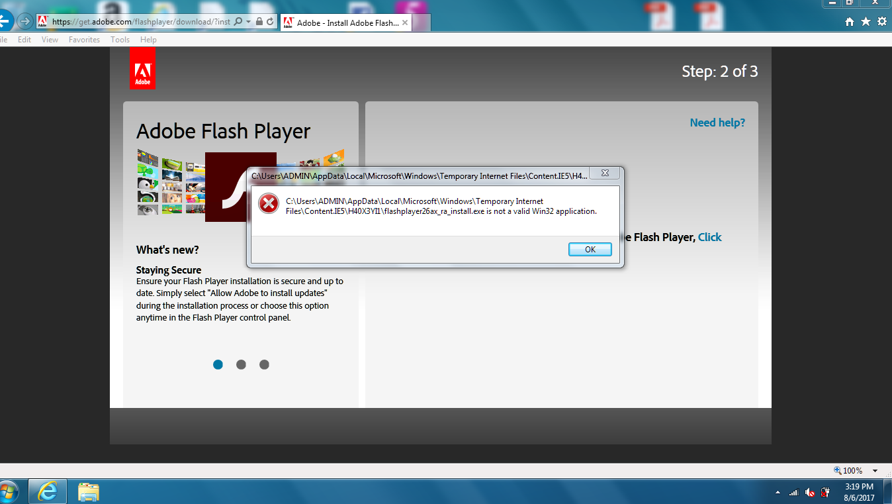Open the Edit menu
Screen dimensions: 892x504
(x=24, y=40)
